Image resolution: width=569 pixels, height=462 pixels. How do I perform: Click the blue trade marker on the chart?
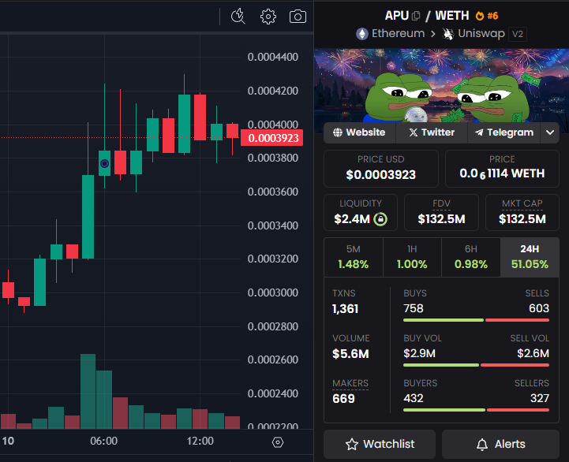pos(104,163)
